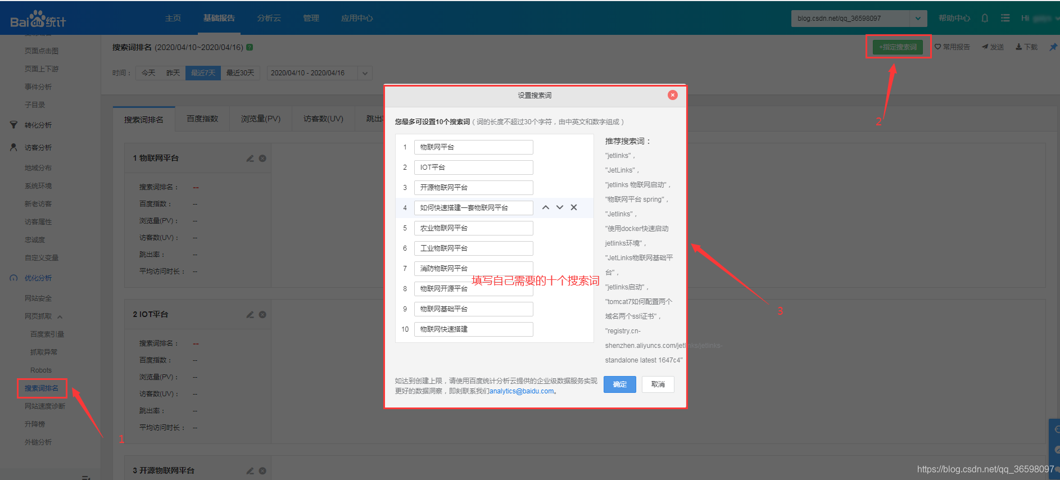
Task: Click the Baidu 统计 logo
Action: click(x=38, y=19)
